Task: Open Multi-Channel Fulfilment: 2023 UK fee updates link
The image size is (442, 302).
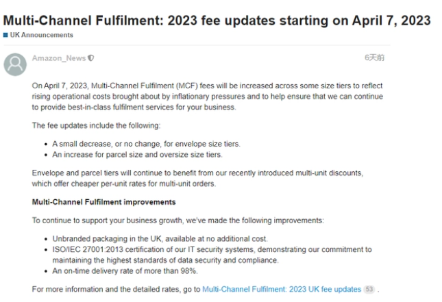Action: point(282,289)
